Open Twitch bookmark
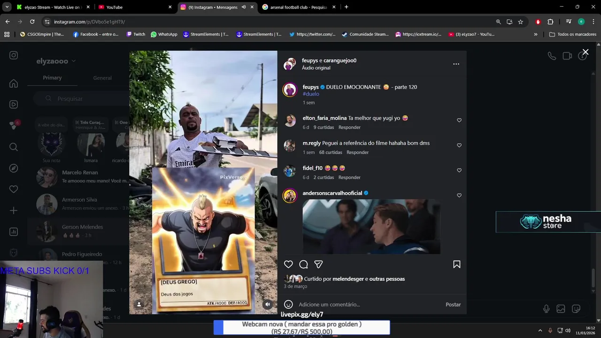601x338 pixels. click(x=136, y=34)
